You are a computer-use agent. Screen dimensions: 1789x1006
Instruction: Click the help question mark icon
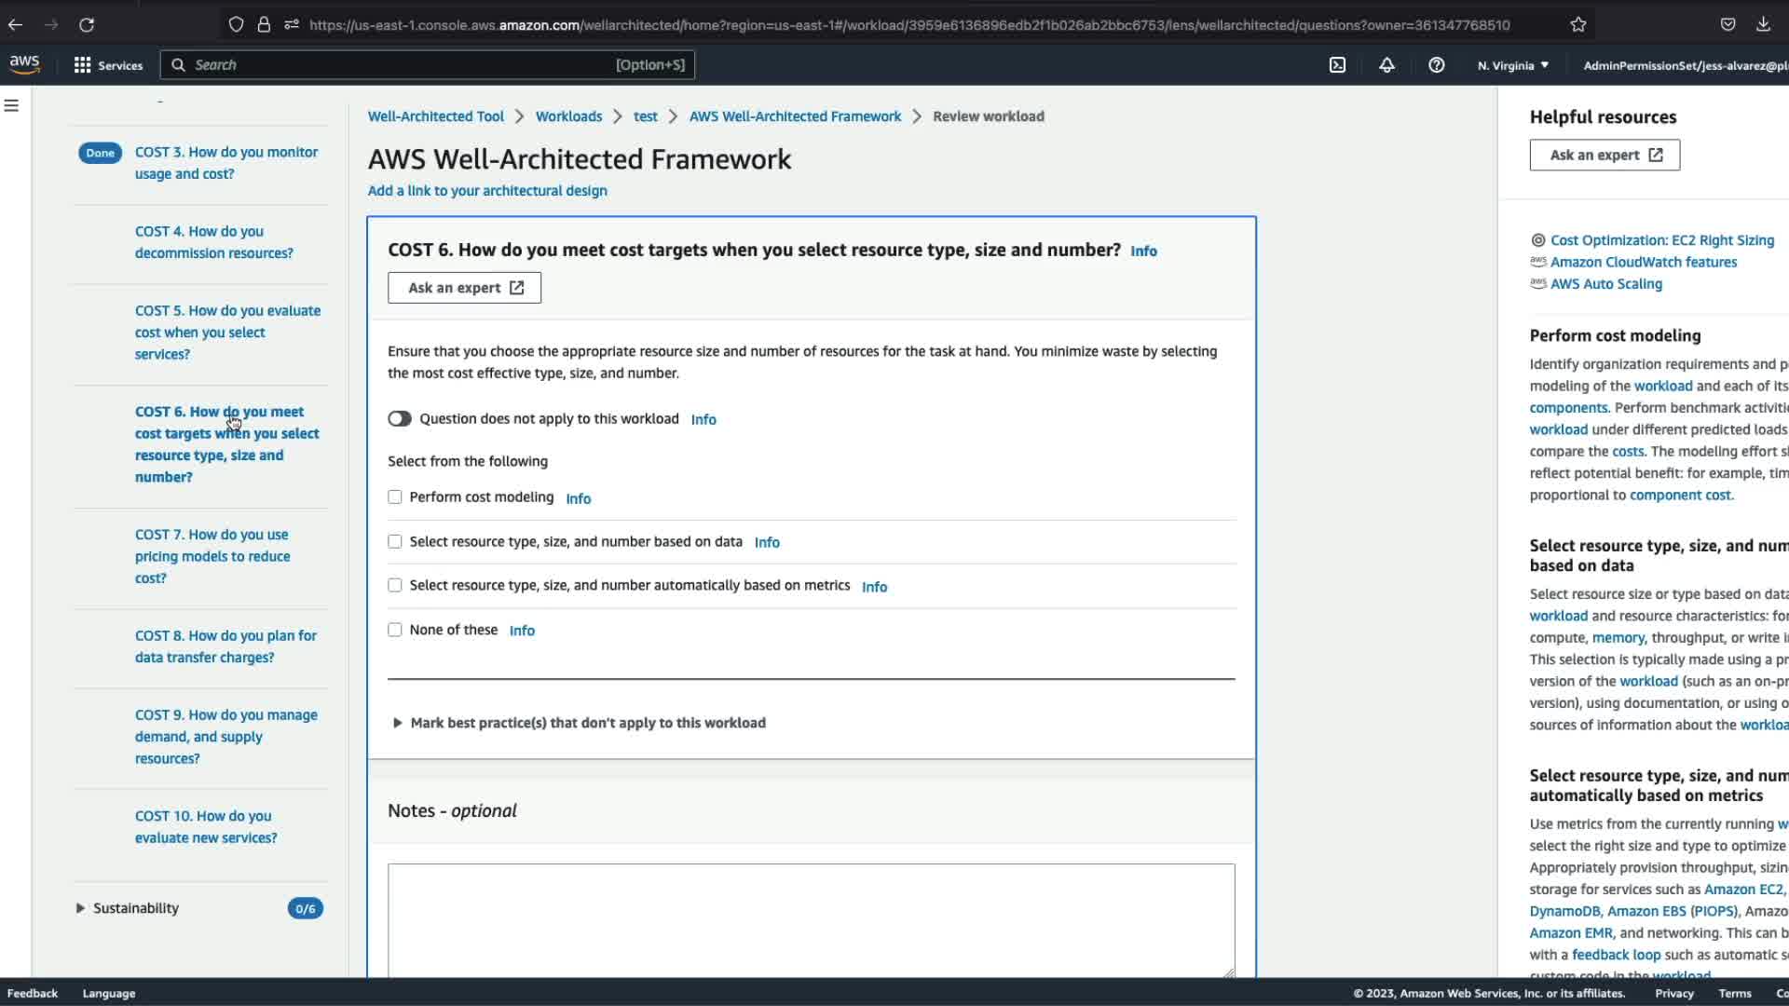1436,65
